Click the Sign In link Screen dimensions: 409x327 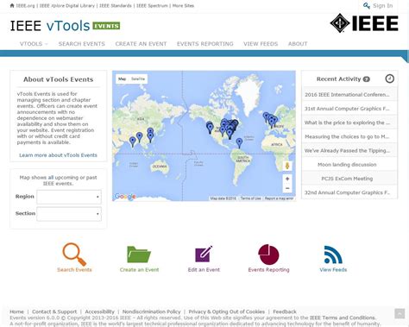click(x=382, y=6)
